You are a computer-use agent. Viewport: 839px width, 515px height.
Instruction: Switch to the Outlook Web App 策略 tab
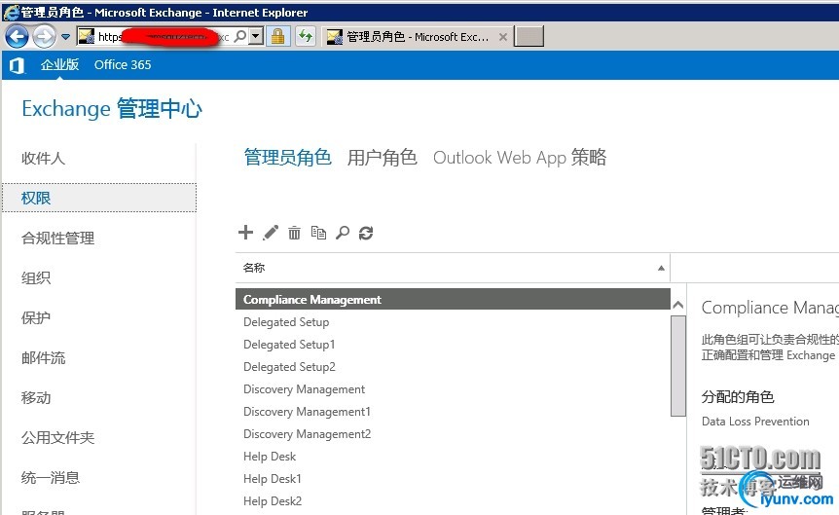(520, 158)
